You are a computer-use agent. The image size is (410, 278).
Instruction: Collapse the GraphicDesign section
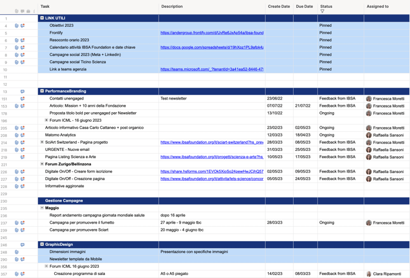[x=42, y=244]
